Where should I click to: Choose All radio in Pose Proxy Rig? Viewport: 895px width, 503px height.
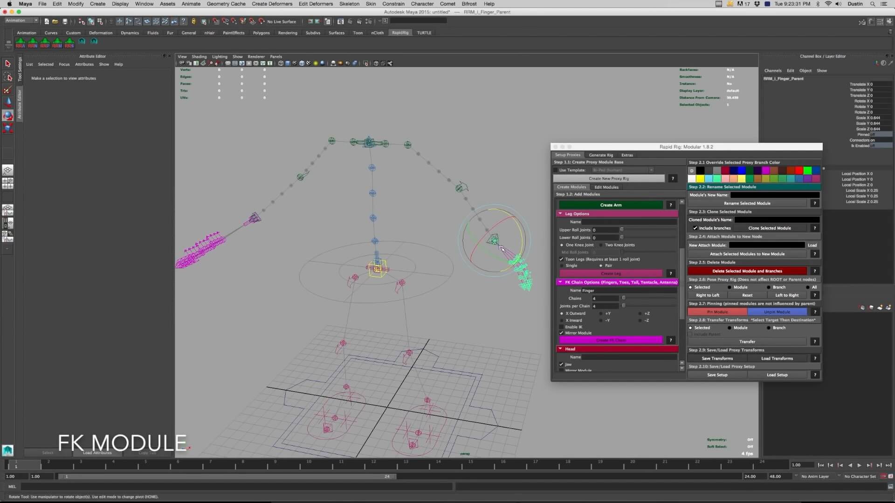coord(808,287)
